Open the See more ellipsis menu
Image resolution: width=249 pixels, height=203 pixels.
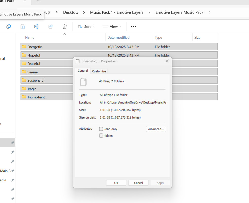point(133,26)
